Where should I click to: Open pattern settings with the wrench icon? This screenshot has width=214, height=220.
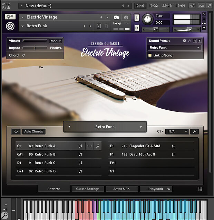point(194,132)
